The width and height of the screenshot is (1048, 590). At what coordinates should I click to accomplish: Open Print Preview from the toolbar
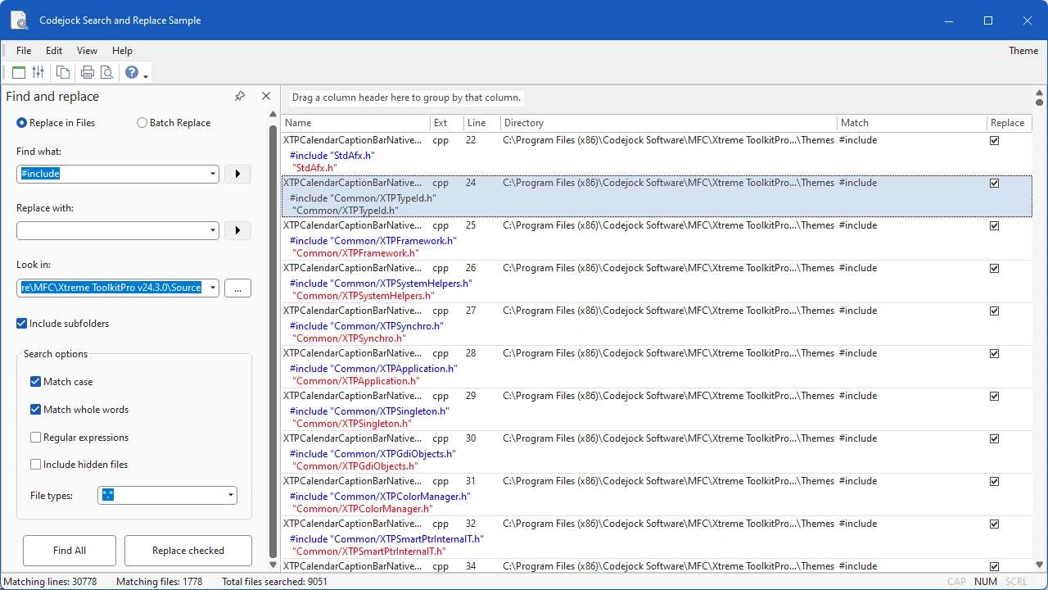[107, 72]
